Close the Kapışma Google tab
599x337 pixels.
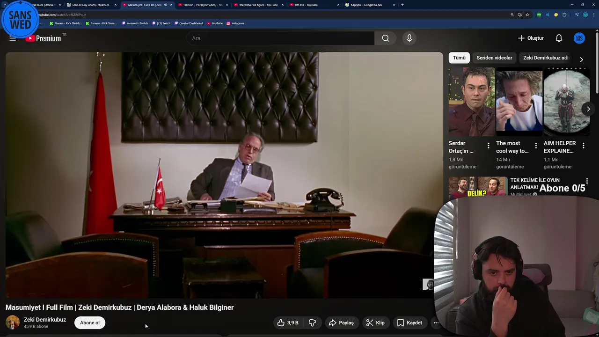click(394, 5)
